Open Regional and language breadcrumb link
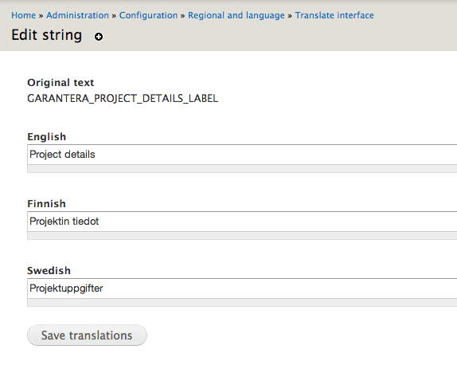This screenshot has width=457, height=369. tap(236, 15)
